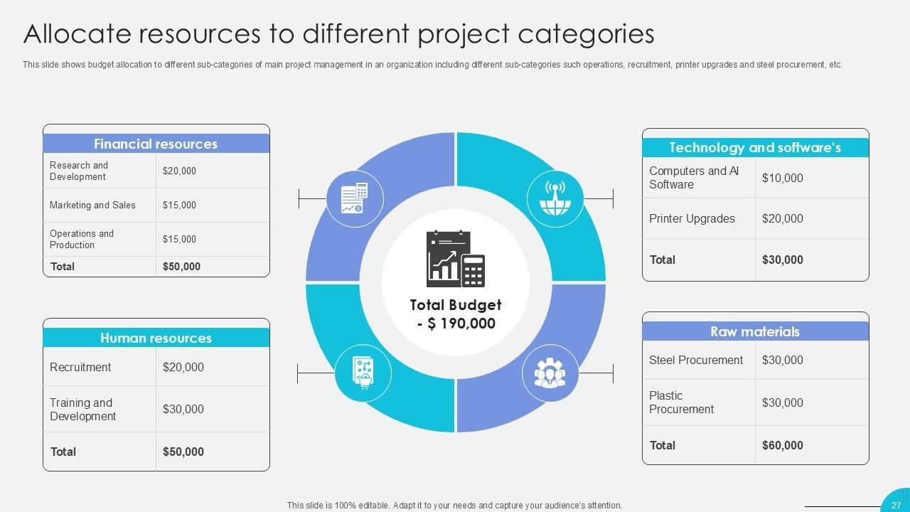This screenshot has height=512, width=910.
Task: Select the slide title about allocating resources
Action: coord(338,33)
